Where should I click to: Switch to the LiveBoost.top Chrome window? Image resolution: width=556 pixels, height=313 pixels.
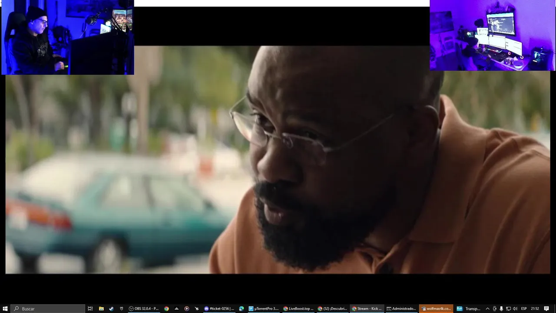tap(298, 309)
